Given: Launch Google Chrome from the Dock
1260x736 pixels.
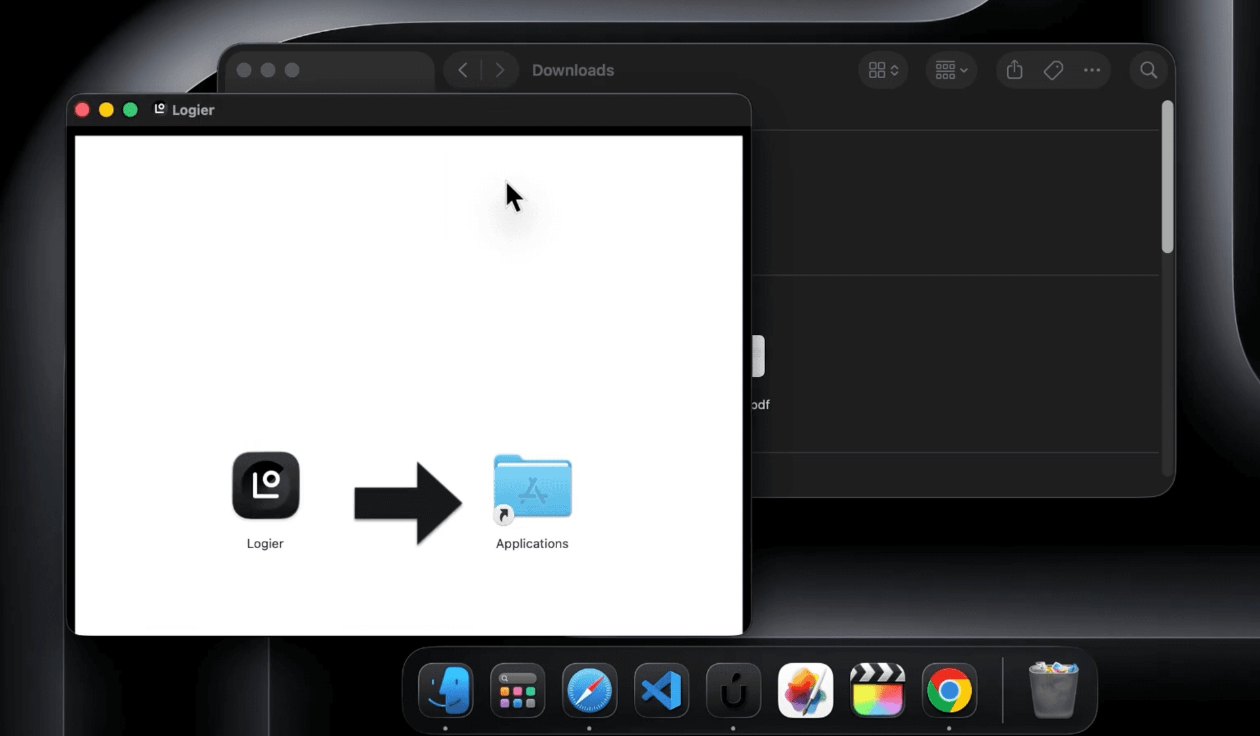Looking at the screenshot, I should (950, 691).
